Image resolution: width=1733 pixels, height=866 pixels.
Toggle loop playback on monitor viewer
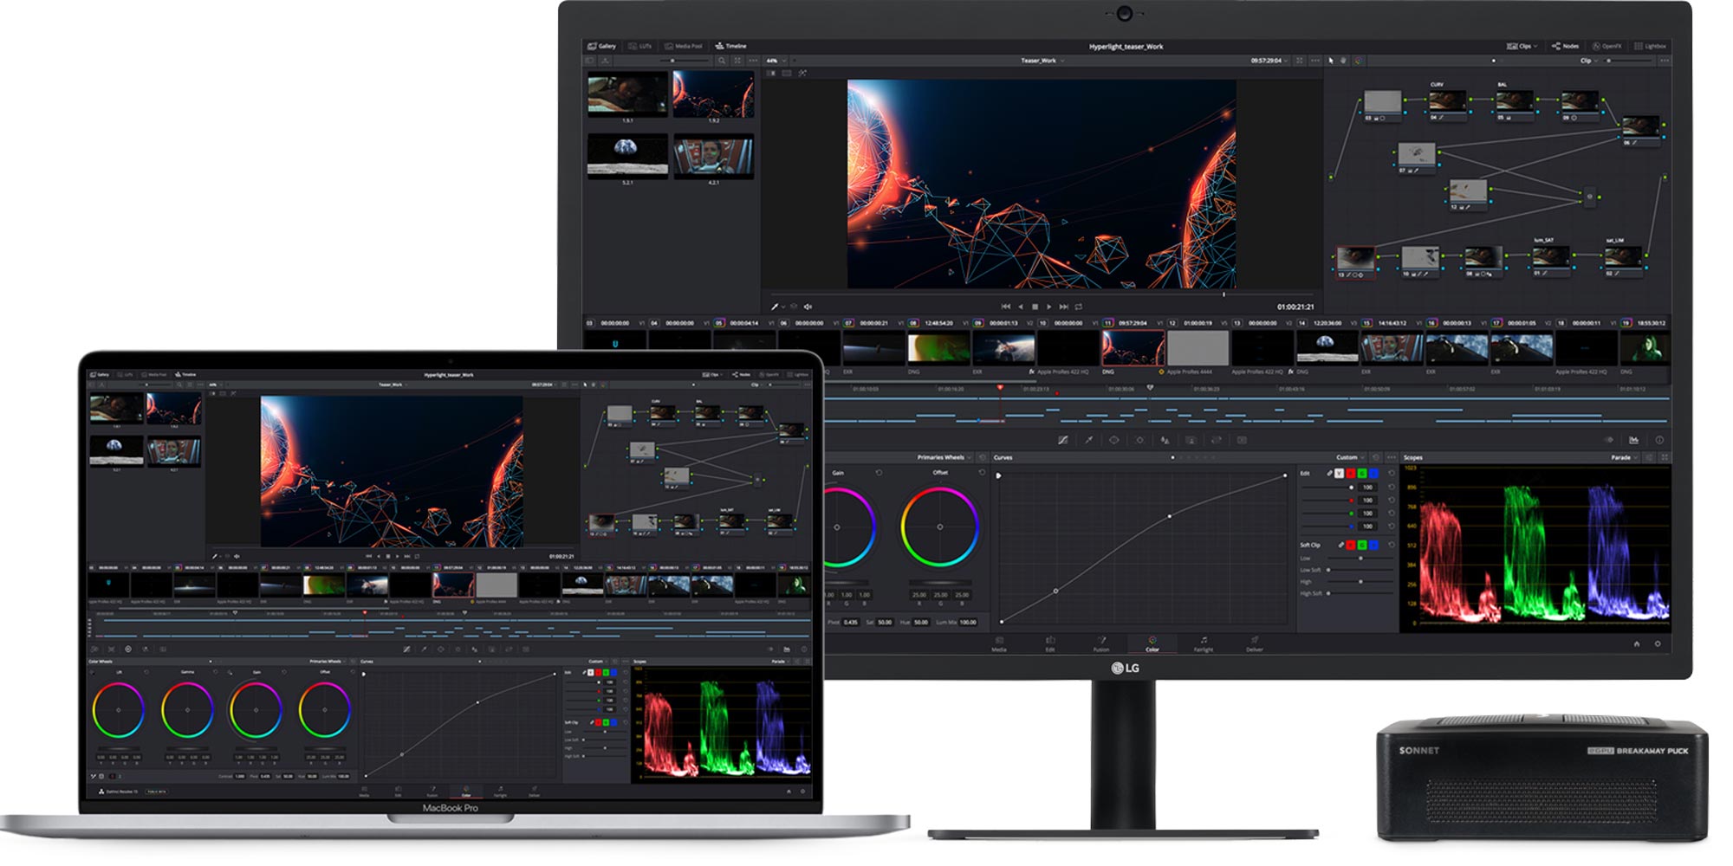pos(1078,307)
